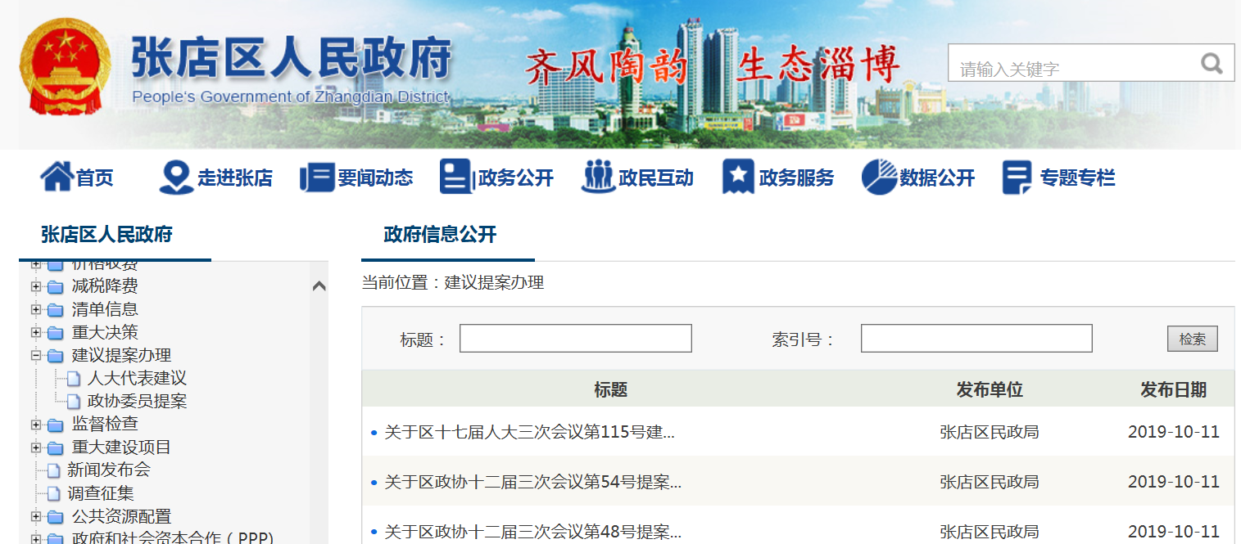Click the sidebar scroll-up arrow

(x=319, y=286)
